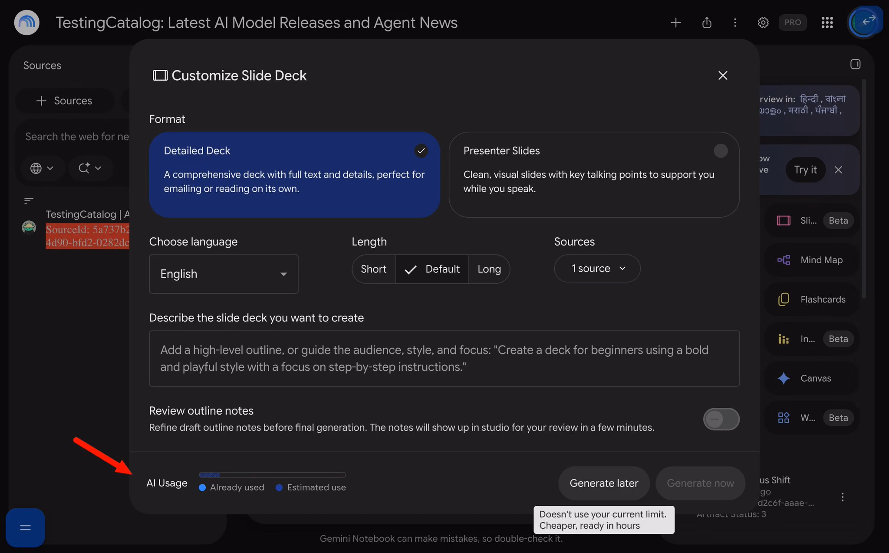This screenshot has height=553, width=889.
Task: Click Generate now button
Action: pyautogui.click(x=700, y=483)
